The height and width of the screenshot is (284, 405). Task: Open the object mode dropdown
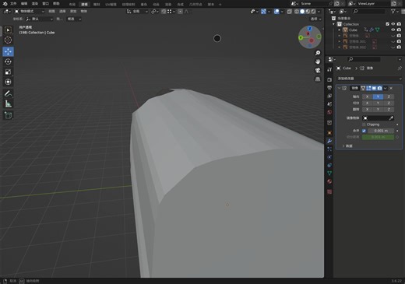coord(30,12)
